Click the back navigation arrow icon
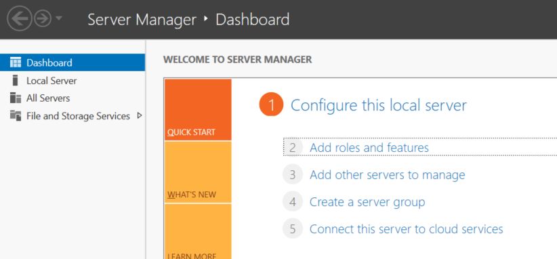The height and width of the screenshot is (259, 557). pos(19,19)
